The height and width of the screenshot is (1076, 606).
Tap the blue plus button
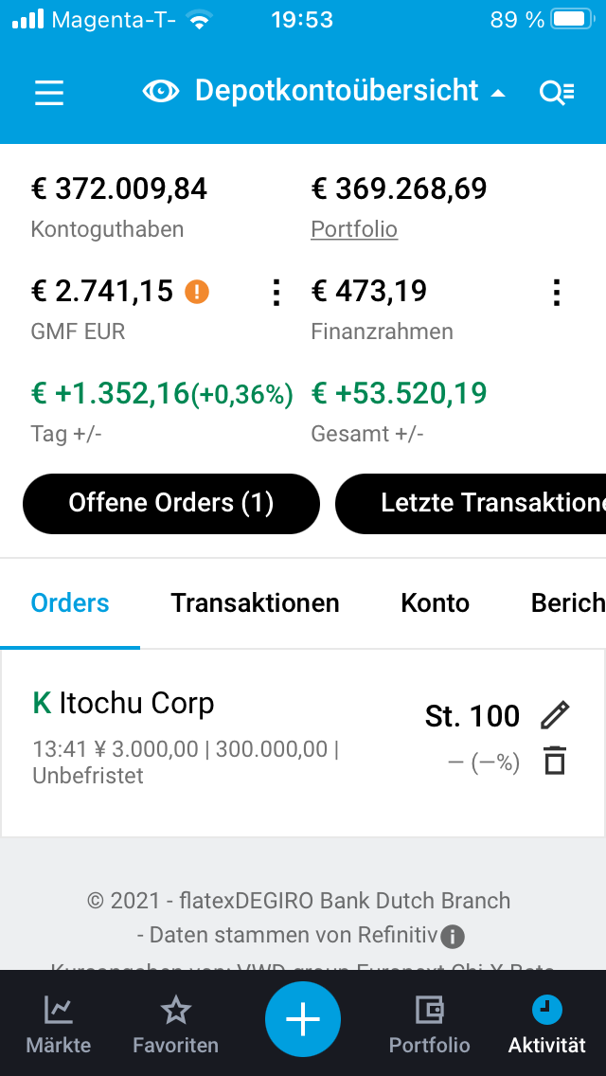pos(303,1019)
